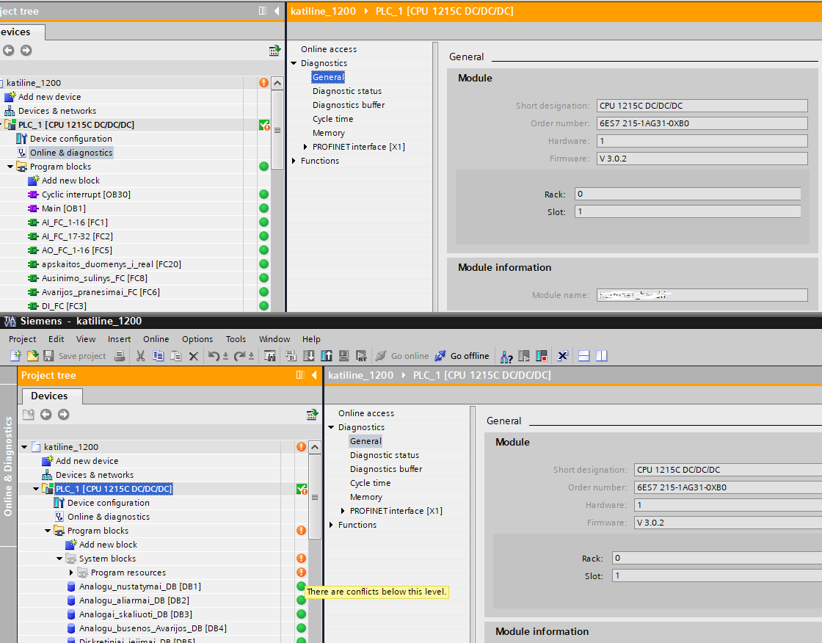Screen dimensions: 822x643
Task: Collapse the Project tree panel arrow
Action: [x=314, y=375]
